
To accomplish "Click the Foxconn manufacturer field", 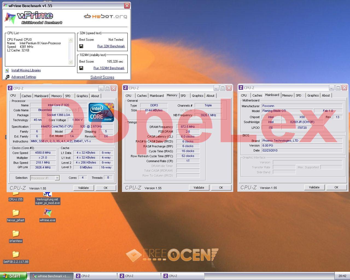I will point(302,106).
